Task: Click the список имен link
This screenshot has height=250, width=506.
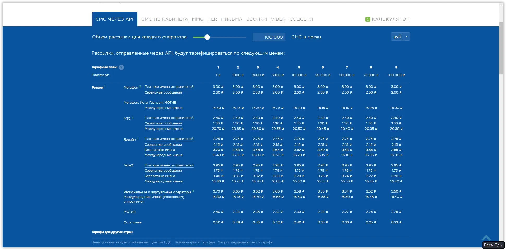Action: 134,202
